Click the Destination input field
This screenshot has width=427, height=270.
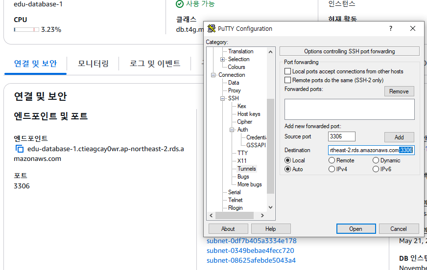click(x=371, y=150)
